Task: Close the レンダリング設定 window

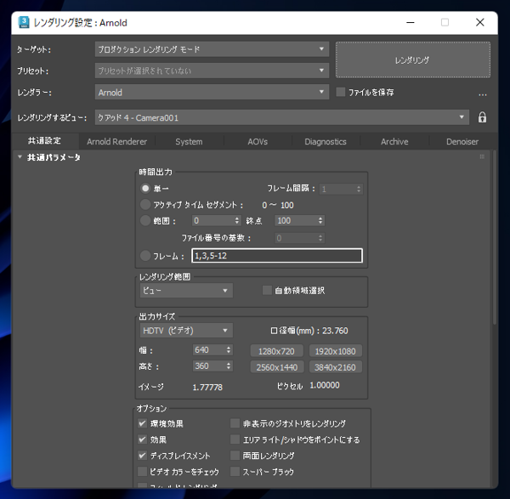Action: coord(479,22)
